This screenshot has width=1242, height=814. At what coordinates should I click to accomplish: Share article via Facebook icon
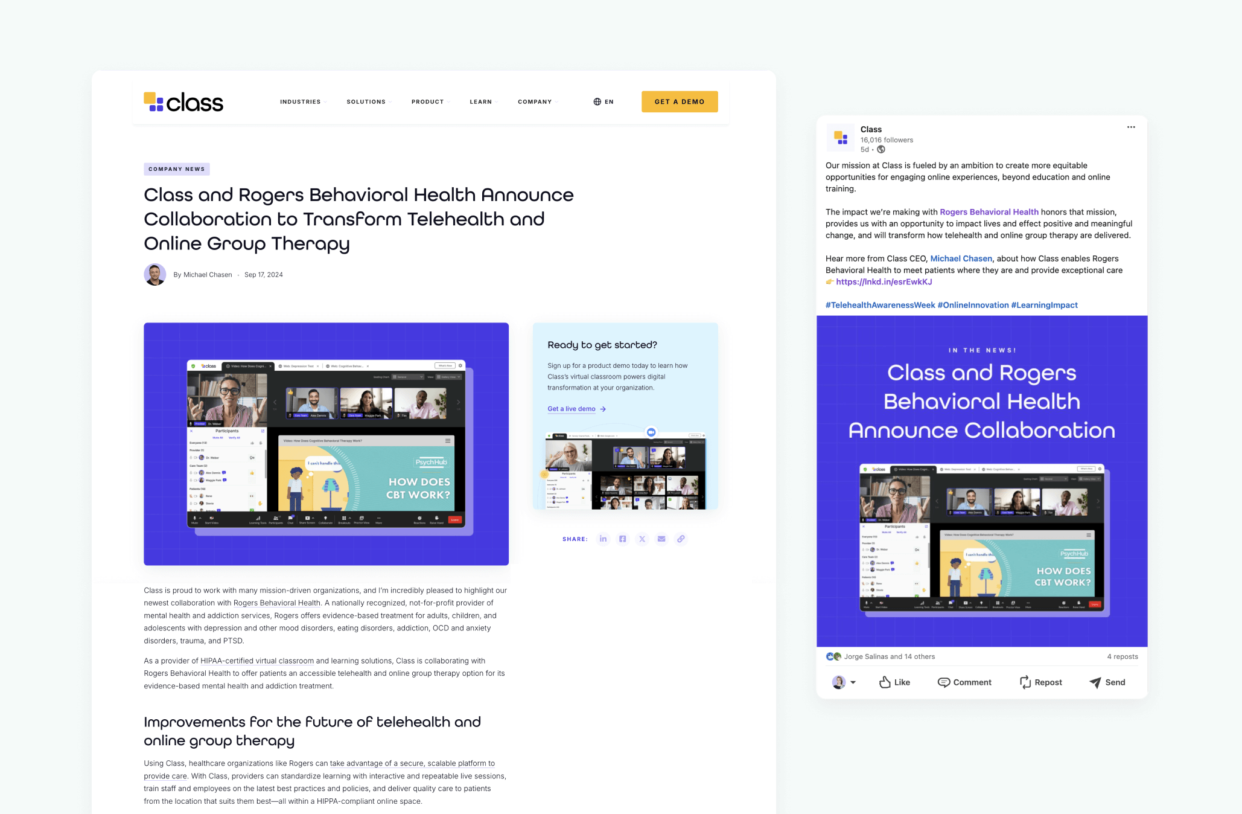(622, 539)
